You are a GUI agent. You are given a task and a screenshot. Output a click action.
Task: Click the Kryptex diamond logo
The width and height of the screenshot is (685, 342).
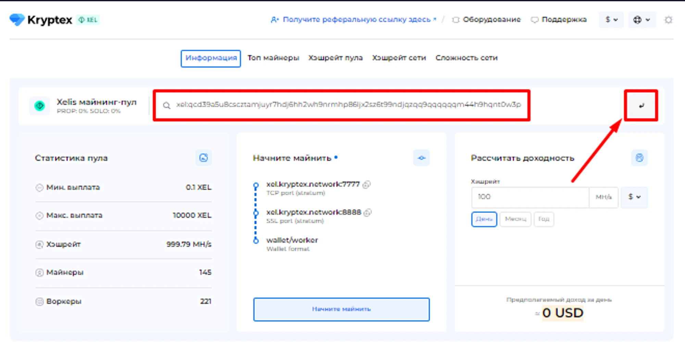coord(17,20)
